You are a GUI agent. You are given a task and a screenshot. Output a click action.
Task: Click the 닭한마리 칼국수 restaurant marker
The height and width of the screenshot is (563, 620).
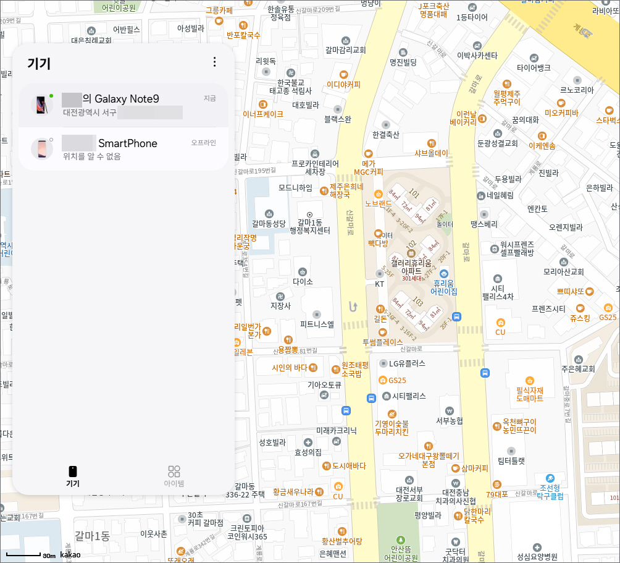458,515
